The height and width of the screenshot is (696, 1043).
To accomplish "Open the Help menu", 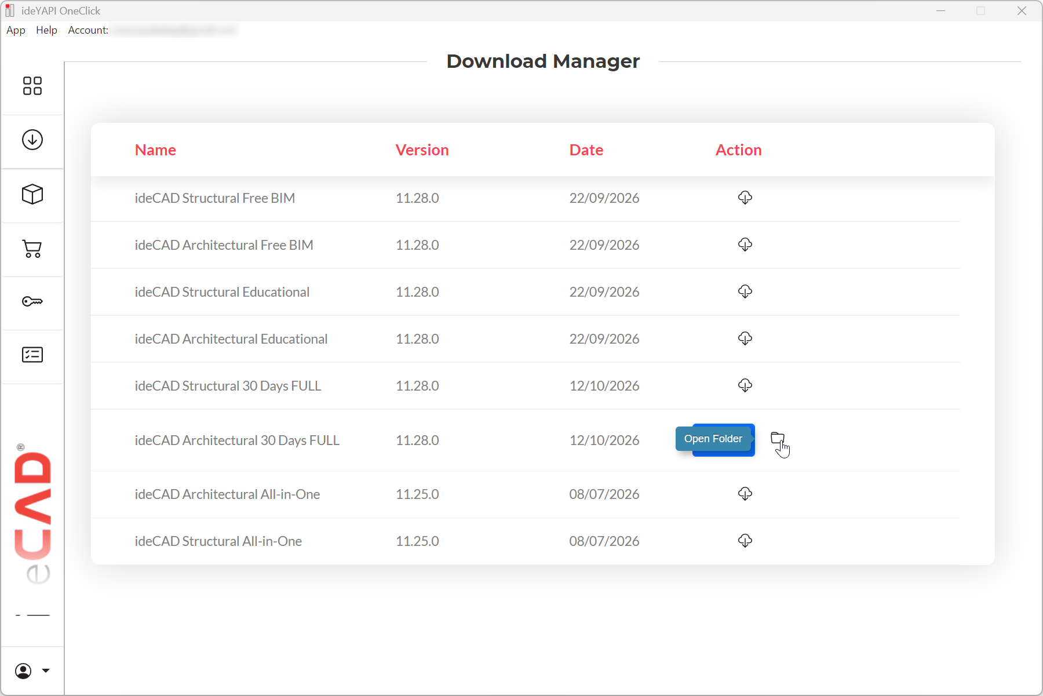I will [46, 30].
